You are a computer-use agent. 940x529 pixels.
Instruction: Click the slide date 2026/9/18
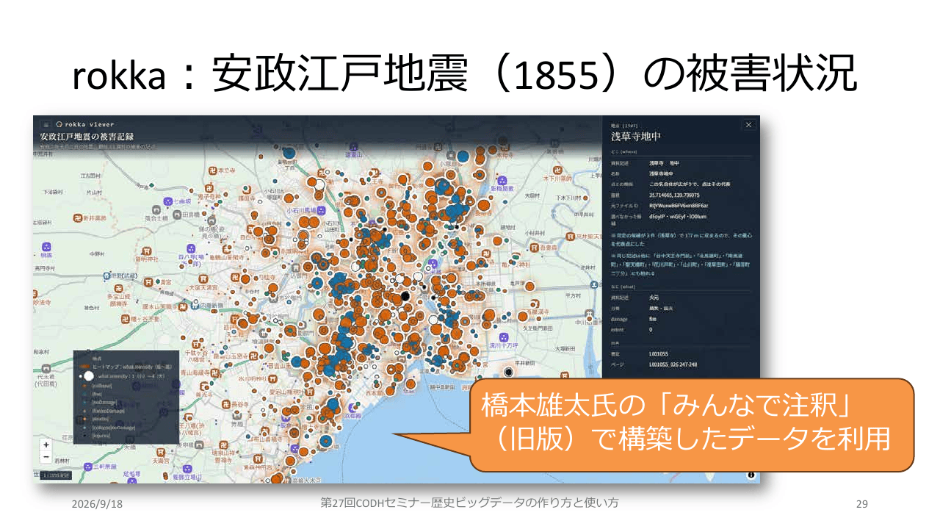97,504
